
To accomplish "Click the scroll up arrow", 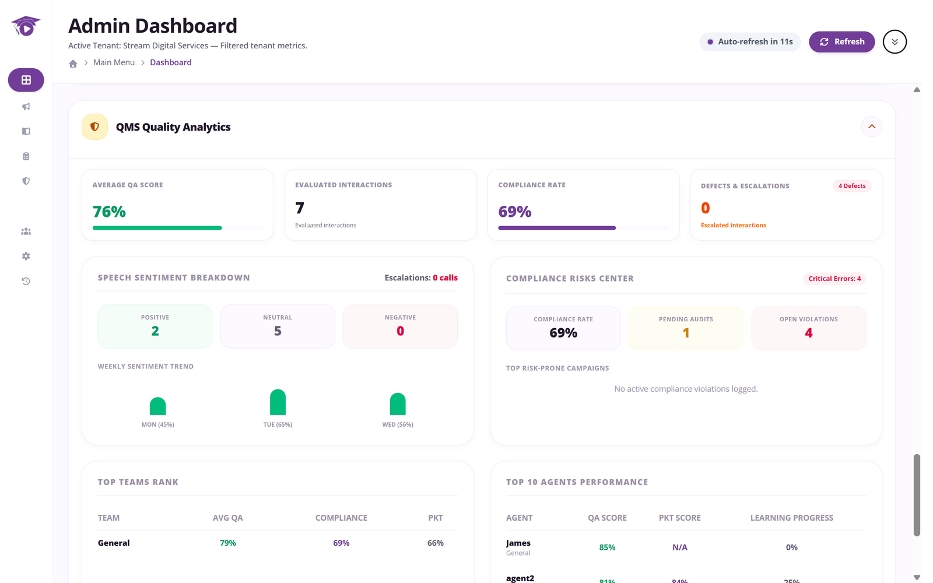I will point(917,90).
